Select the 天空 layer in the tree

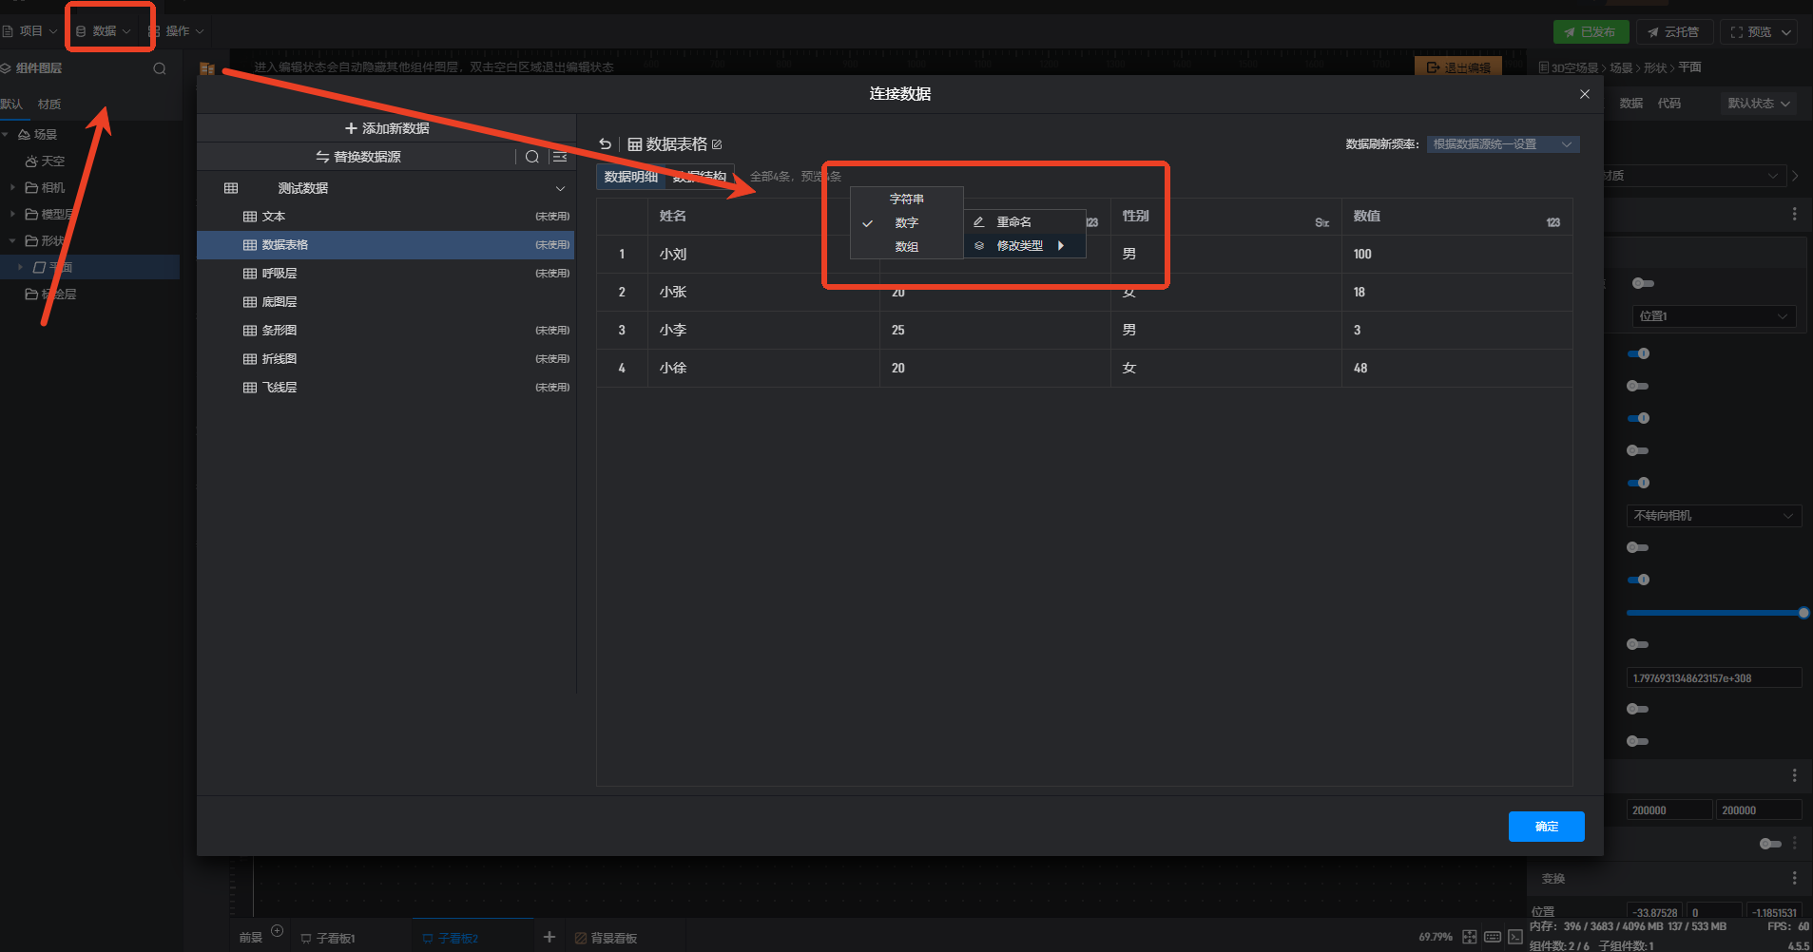[53, 162]
